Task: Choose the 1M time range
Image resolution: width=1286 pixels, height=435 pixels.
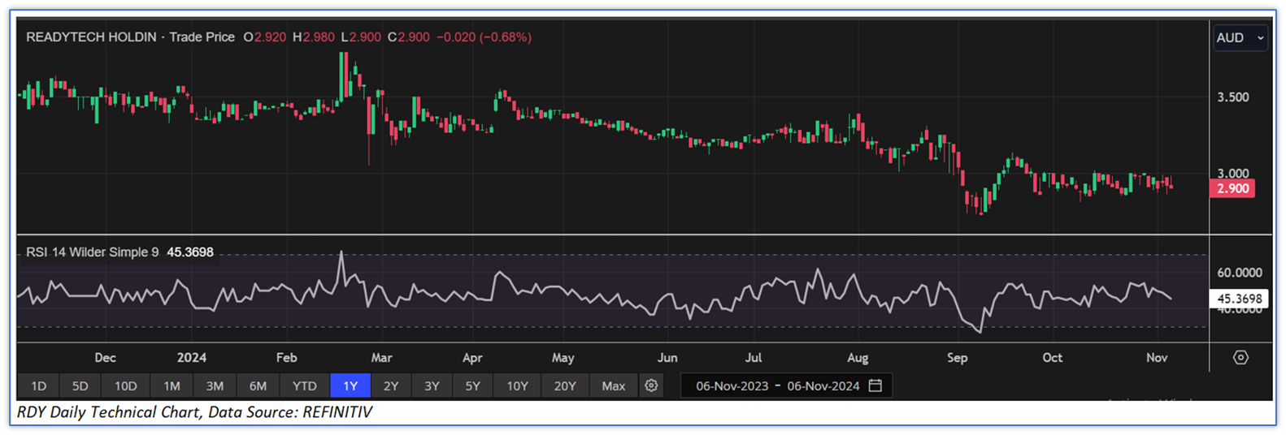Action: (172, 385)
